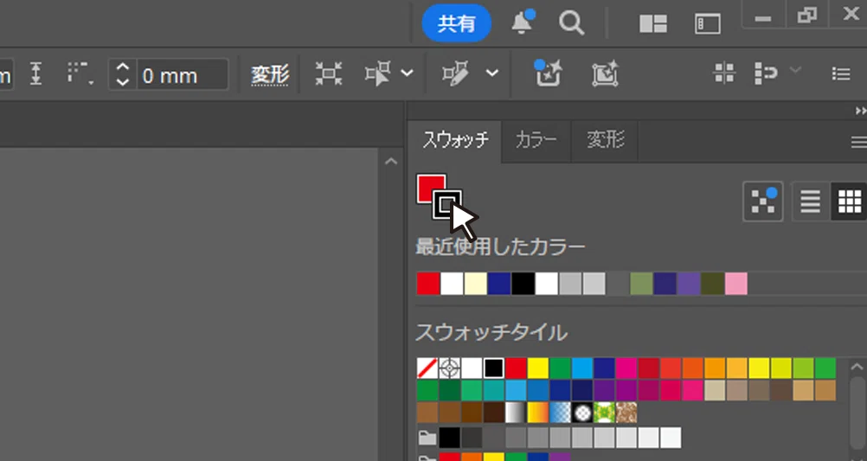Select the brown texture pattern swatch
867x461 pixels.
626,413
